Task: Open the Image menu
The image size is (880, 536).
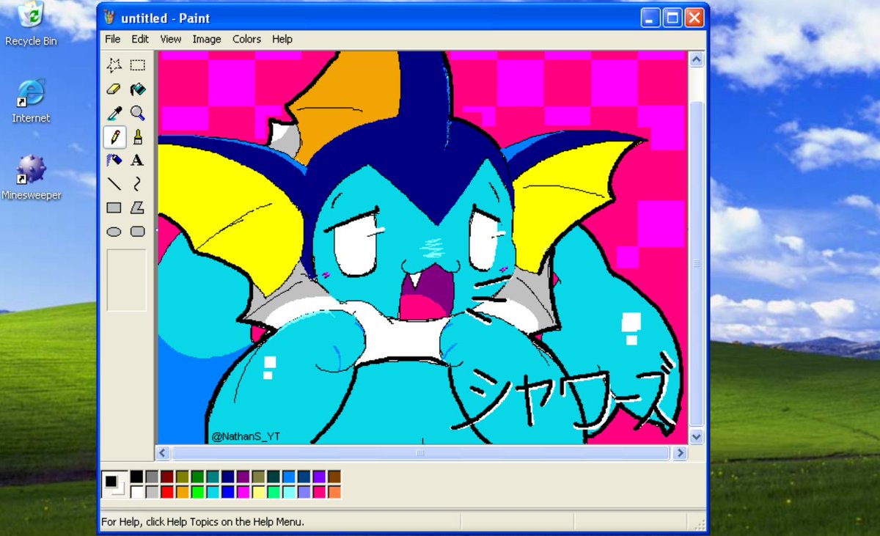Action: pos(207,39)
